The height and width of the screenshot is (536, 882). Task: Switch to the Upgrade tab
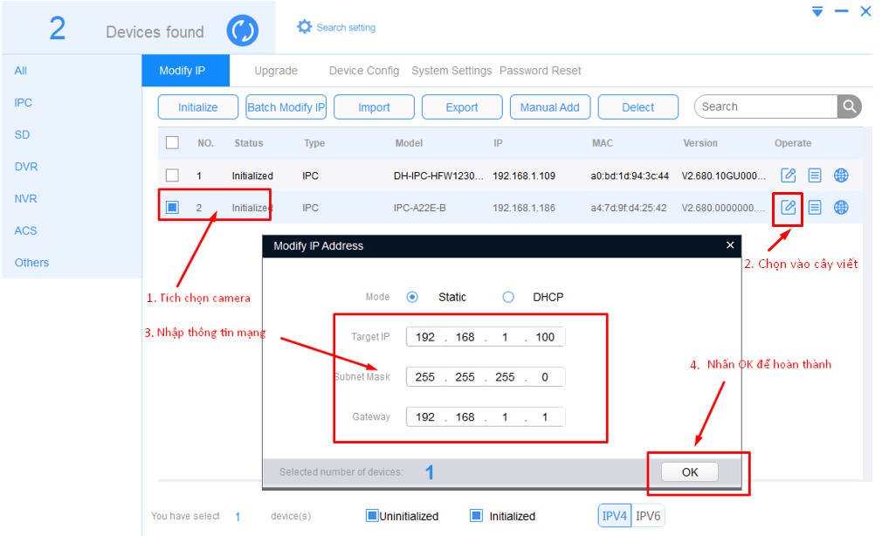276,71
